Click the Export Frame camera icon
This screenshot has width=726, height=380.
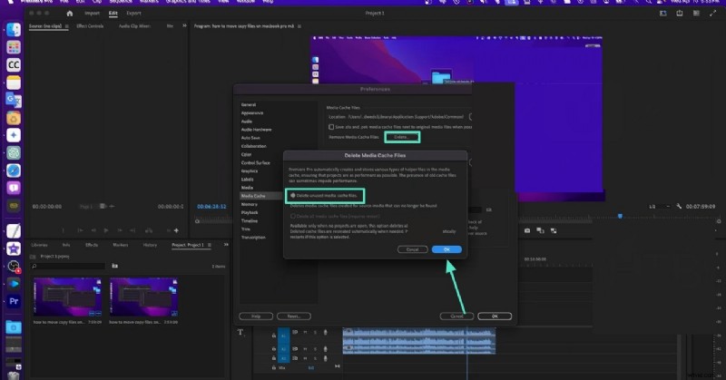[527, 230]
